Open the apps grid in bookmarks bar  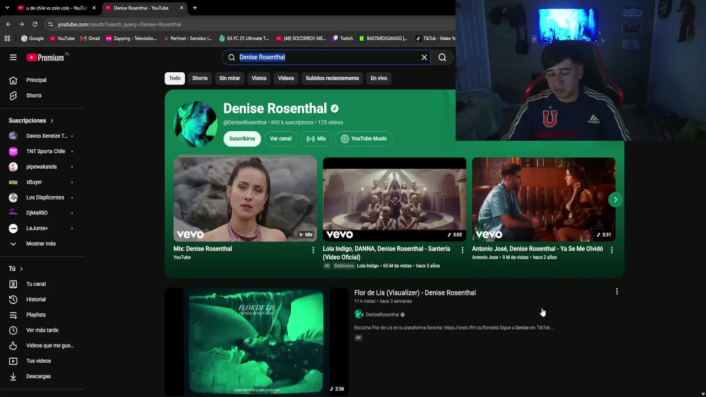tap(7, 39)
